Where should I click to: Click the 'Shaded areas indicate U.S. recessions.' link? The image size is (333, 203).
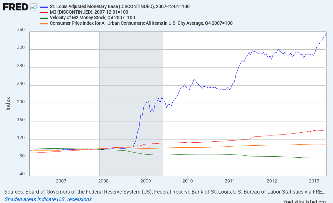coord(48,199)
